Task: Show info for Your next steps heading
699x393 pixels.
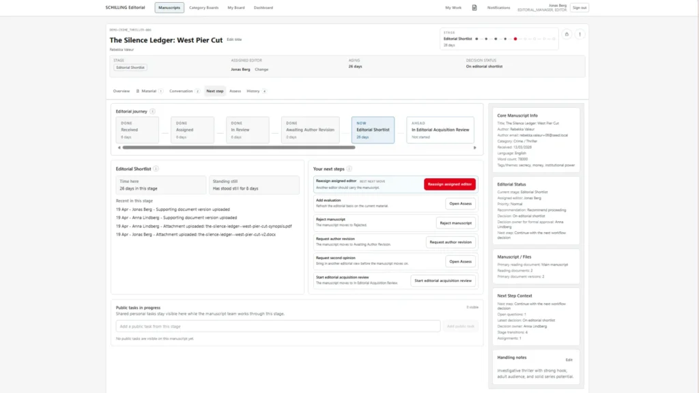Action: tap(350, 169)
